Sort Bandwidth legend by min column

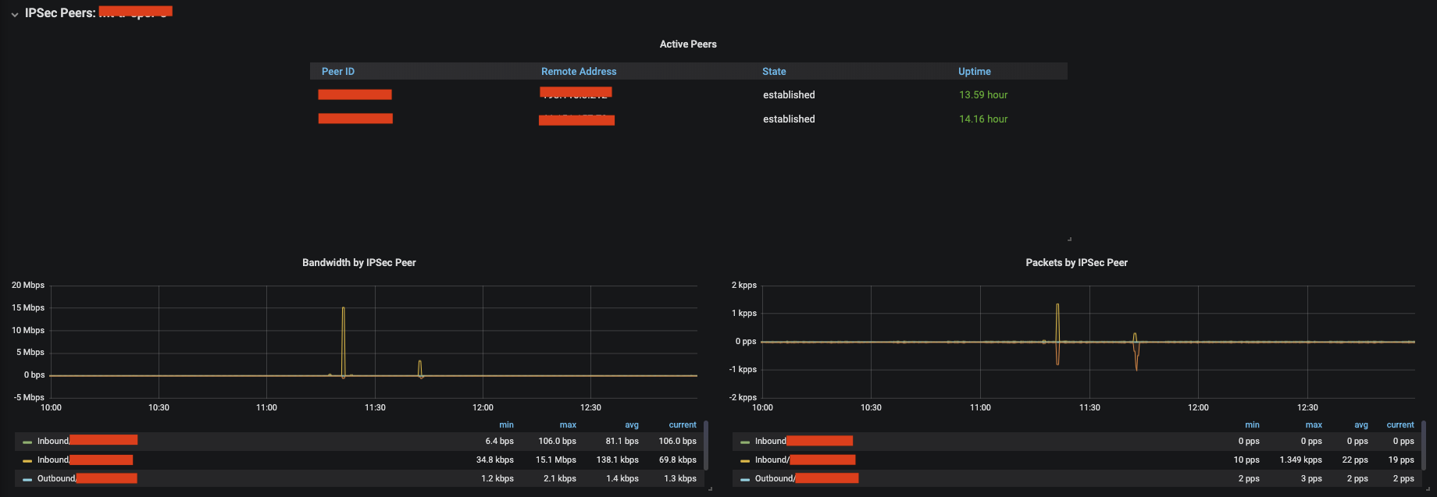(x=506, y=425)
